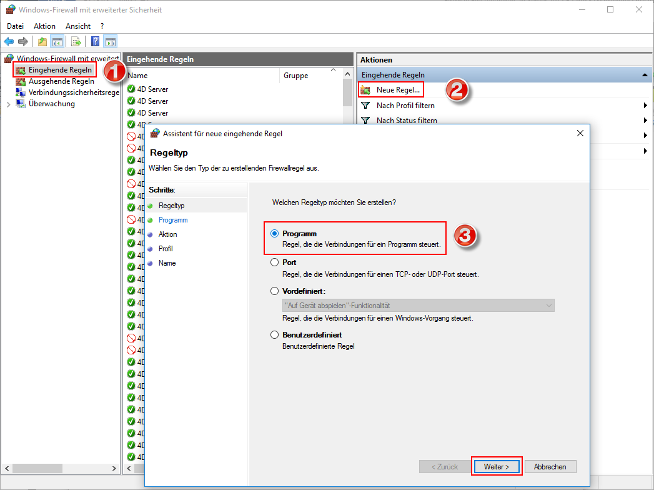Open the Ansicht menu

pyautogui.click(x=78, y=26)
